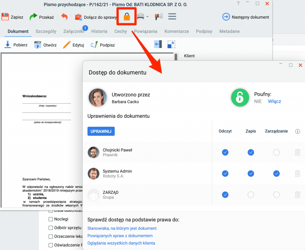Click the orange padlock access icon
Viewport: 305px width, 250px height.
pos(127,17)
